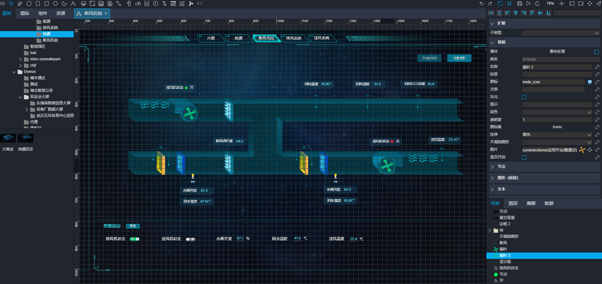
Task: Click the four-arrow fullscreen icon
Action: pos(590,3)
